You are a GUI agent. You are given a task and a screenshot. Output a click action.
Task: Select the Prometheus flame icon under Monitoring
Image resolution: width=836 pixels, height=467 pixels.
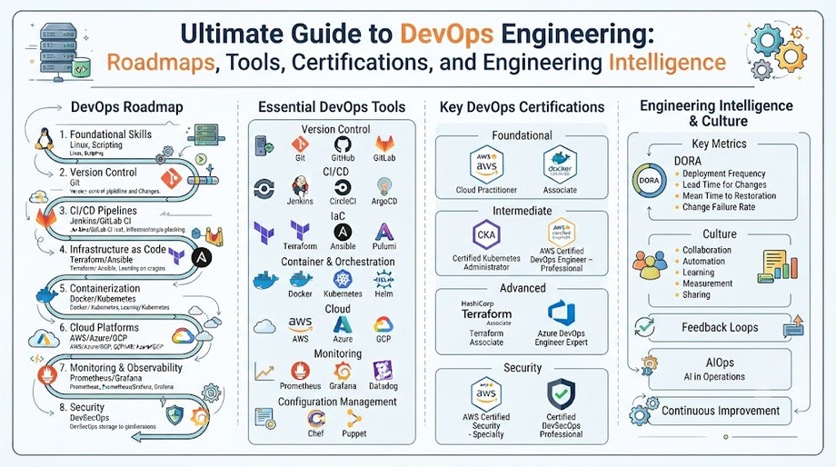[300, 371]
